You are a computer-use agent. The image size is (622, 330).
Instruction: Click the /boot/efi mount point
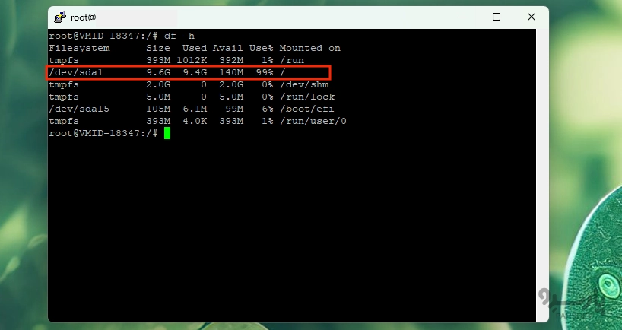click(x=306, y=109)
